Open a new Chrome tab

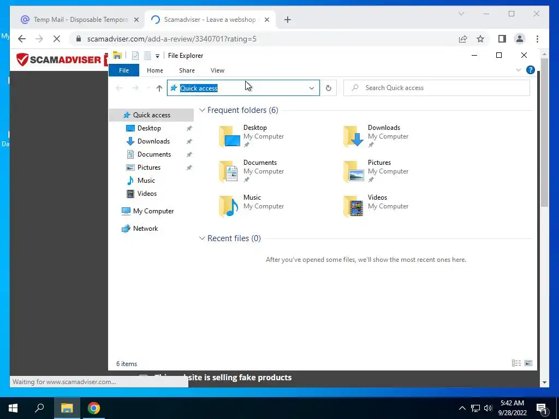point(287,20)
